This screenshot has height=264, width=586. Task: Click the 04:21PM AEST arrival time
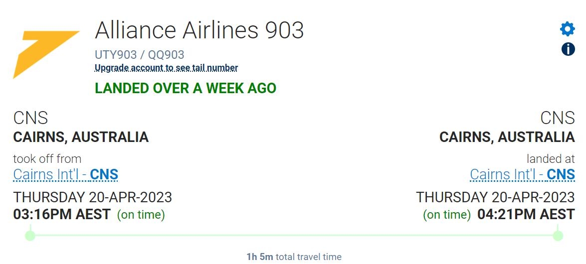526,214
